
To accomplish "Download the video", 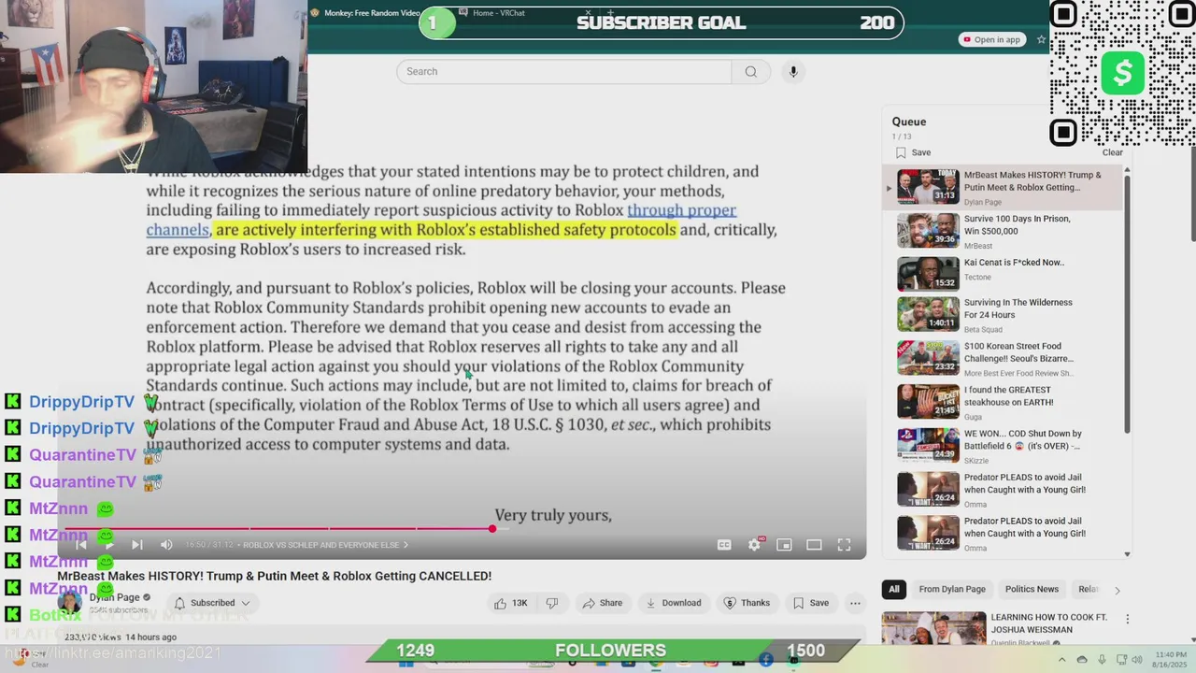I will click(x=674, y=603).
